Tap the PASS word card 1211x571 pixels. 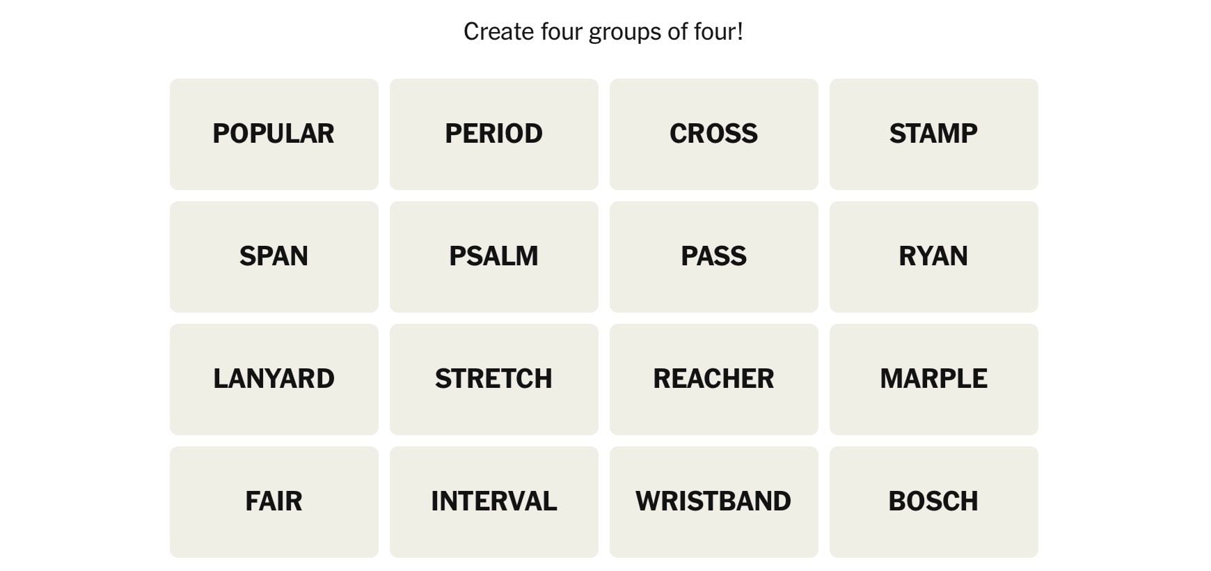pyautogui.click(x=713, y=256)
